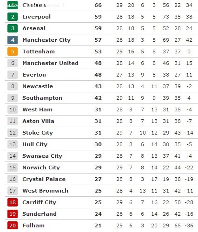
Task: Click the green position 3 badge
Action: click(x=13, y=28)
